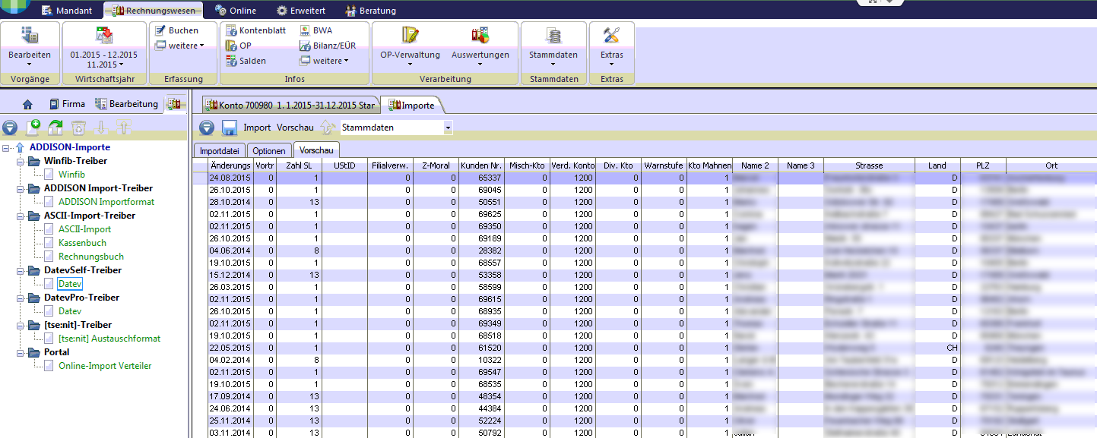Click the refresh arrow icon in the left panel

coord(55,128)
